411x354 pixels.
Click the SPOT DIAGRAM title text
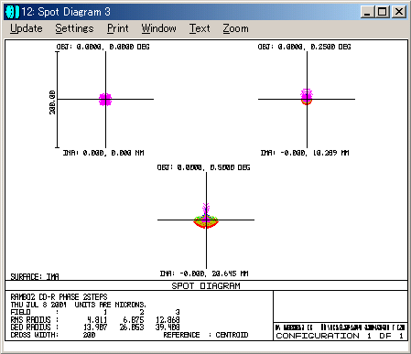coord(206,286)
